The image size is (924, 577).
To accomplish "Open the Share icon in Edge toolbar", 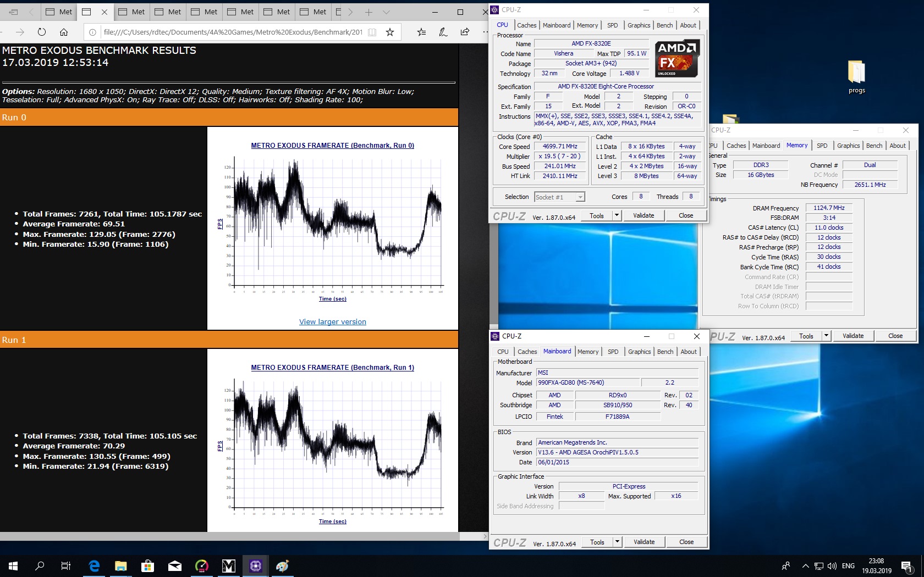I will (x=465, y=32).
